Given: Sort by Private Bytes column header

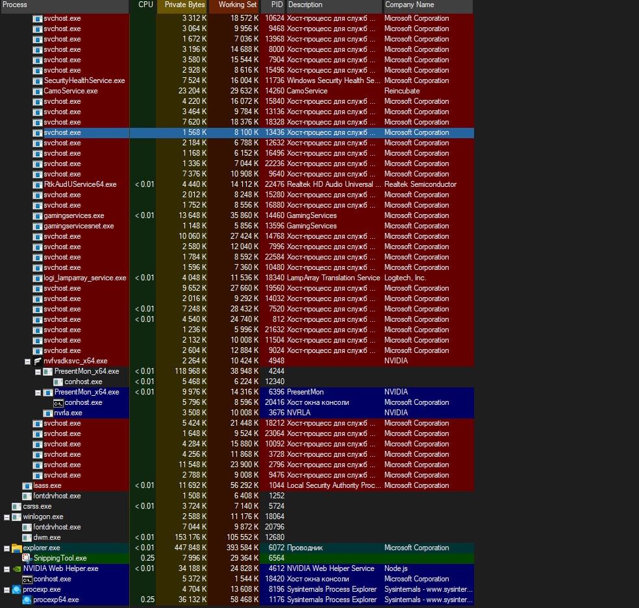Looking at the screenshot, I should (183, 5).
